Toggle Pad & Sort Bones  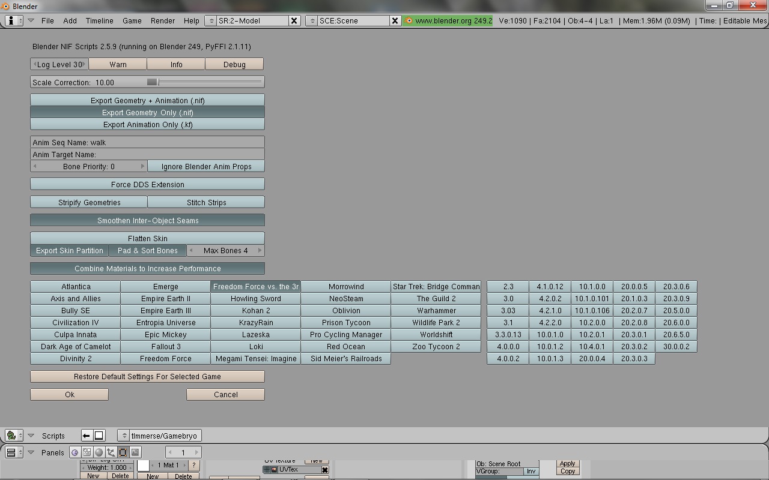click(x=147, y=250)
